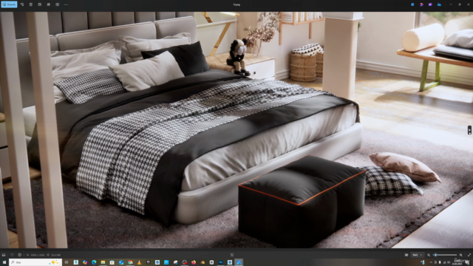Open File Explorer from the taskbar
This screenshot has height=266, width=473.
pyautogui.click(x=103, y=262)
